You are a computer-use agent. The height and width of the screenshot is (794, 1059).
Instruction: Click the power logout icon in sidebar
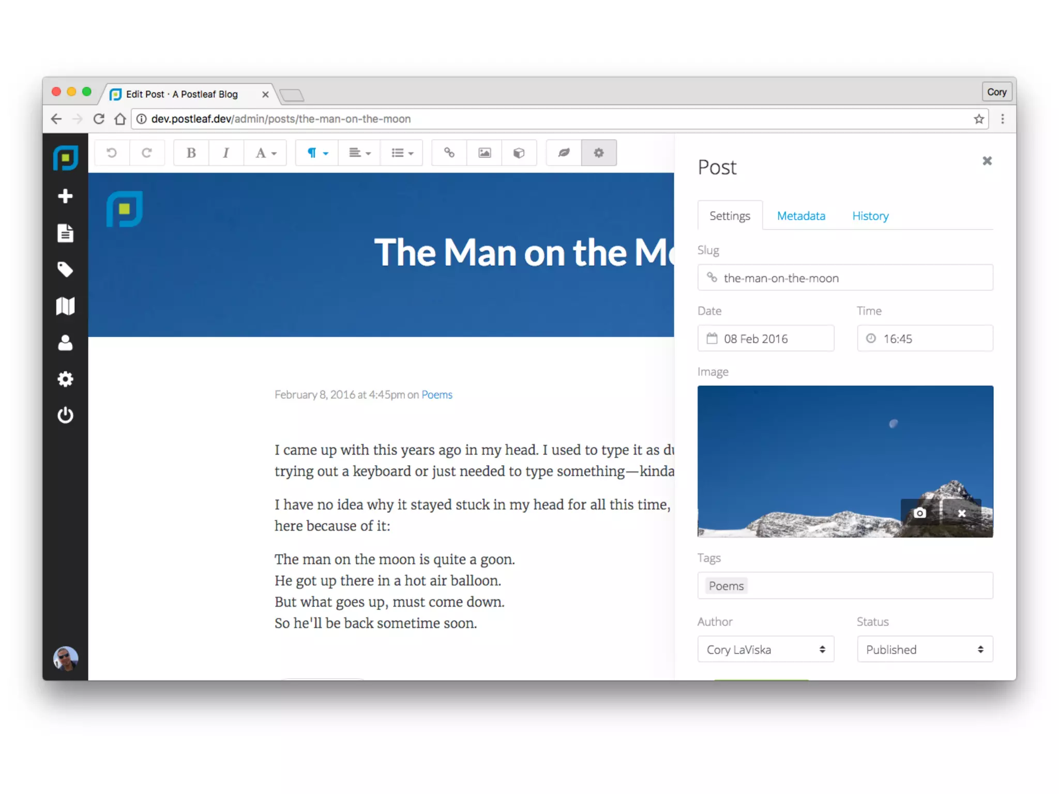tap(65, 415)
